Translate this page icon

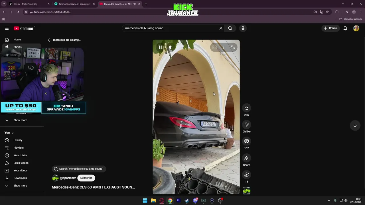[321, 12]
